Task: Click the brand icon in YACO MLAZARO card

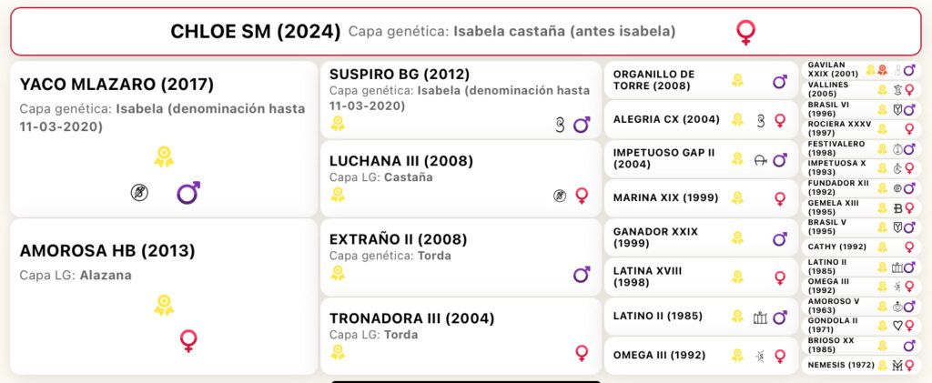Action: 139,192
